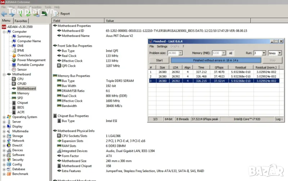Click the Power Management icon
This screenshot has height=181, width=288.
pos(14,60)
